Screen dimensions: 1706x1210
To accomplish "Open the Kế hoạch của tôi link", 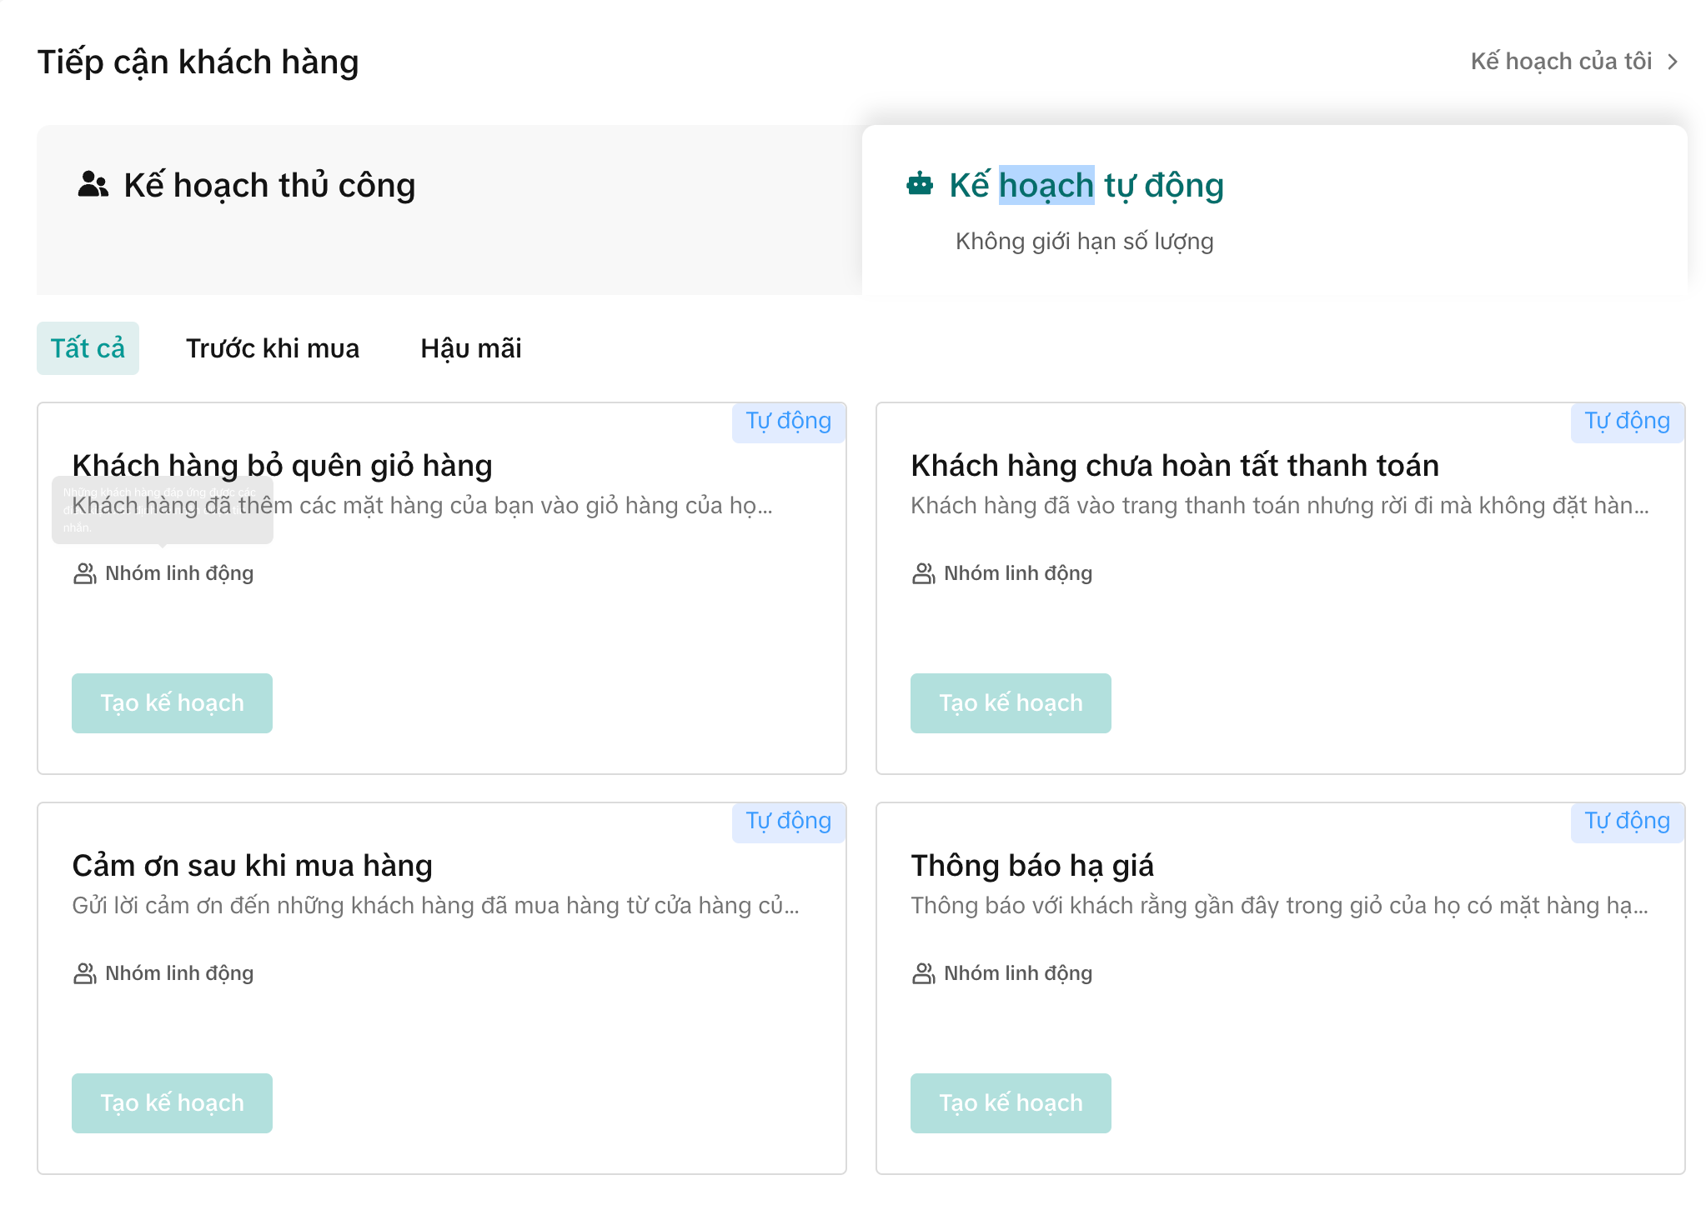I will 1561,62.
